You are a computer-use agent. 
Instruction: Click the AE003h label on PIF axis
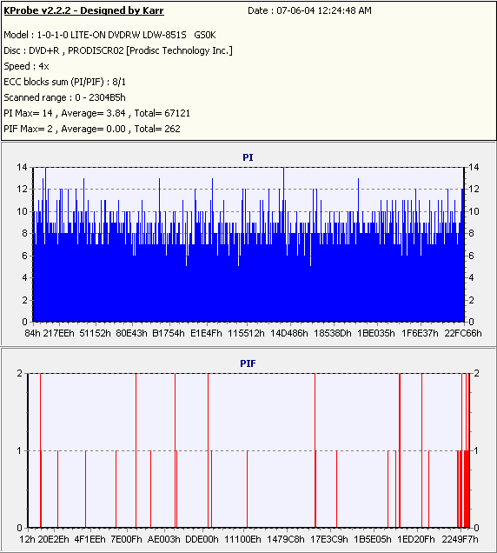pos(164,539)
